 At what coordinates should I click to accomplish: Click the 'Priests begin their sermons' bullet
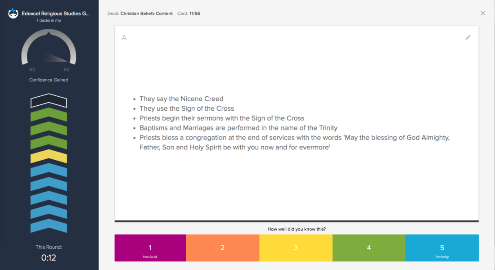click(x=221, y=118)
